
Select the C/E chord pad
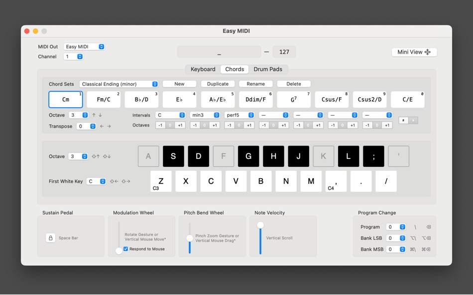408,99
